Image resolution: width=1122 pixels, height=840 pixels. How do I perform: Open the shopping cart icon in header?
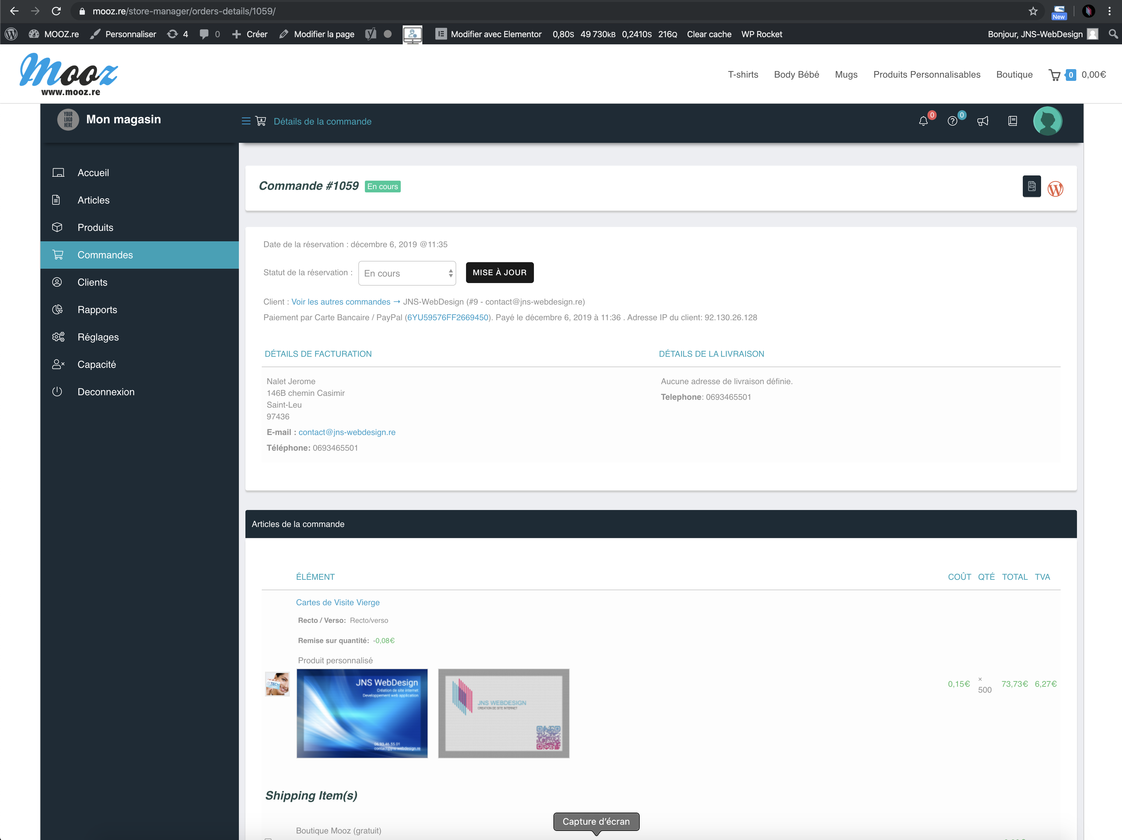point(1054,75)
